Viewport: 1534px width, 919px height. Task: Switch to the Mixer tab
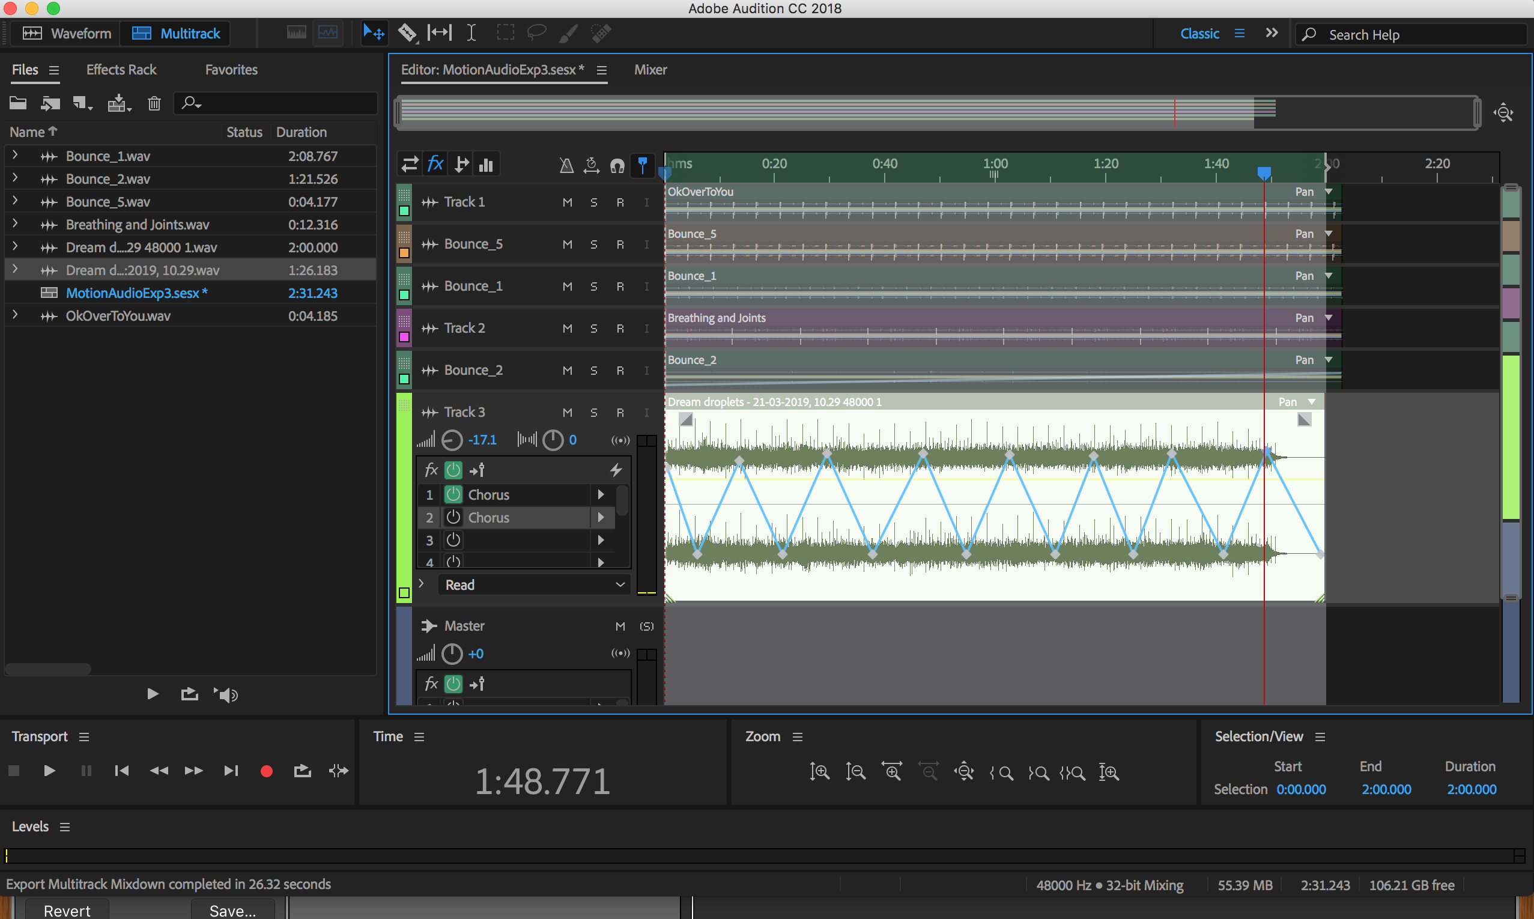click(x=650, y=69)
